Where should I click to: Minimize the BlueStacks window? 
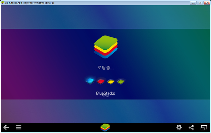(x=193, y=3)
